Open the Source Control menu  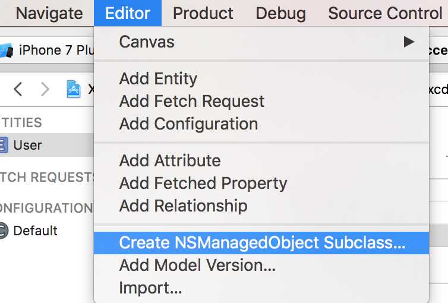point(385,14)
